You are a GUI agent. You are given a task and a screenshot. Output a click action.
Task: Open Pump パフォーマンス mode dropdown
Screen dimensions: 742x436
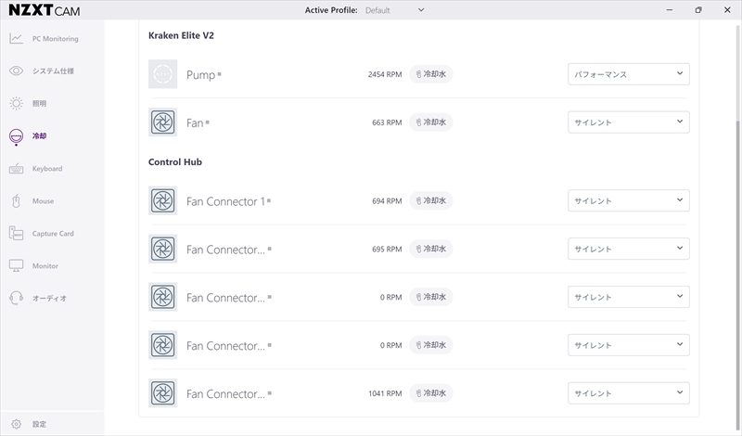[628, 74]
